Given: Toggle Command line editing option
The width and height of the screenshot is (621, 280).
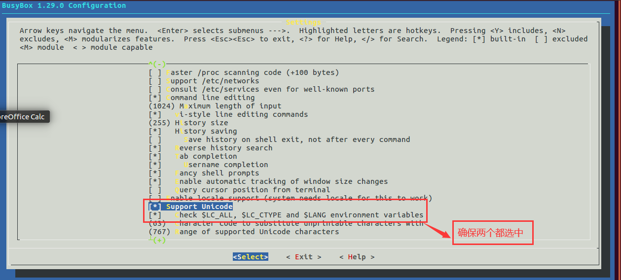Looking at the screenshot, I should coord(202,98).
